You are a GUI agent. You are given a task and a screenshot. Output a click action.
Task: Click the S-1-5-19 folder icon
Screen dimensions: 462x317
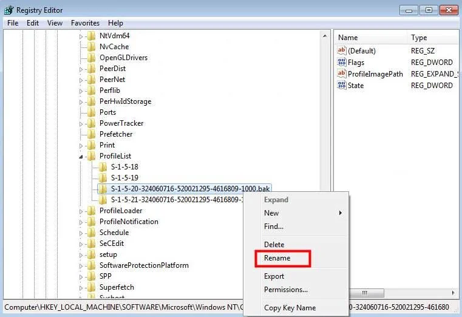(103, 178)
